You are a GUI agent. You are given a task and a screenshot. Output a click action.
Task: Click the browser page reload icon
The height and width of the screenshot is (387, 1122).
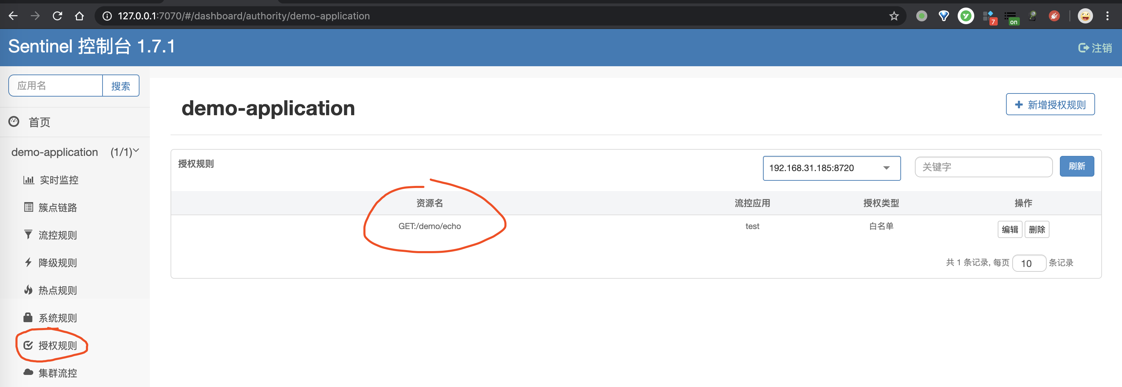[57, 16]
